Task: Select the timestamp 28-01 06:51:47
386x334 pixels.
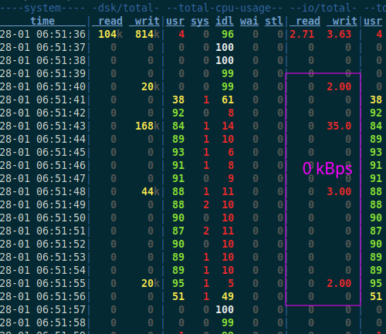Action: click(42, 178)
